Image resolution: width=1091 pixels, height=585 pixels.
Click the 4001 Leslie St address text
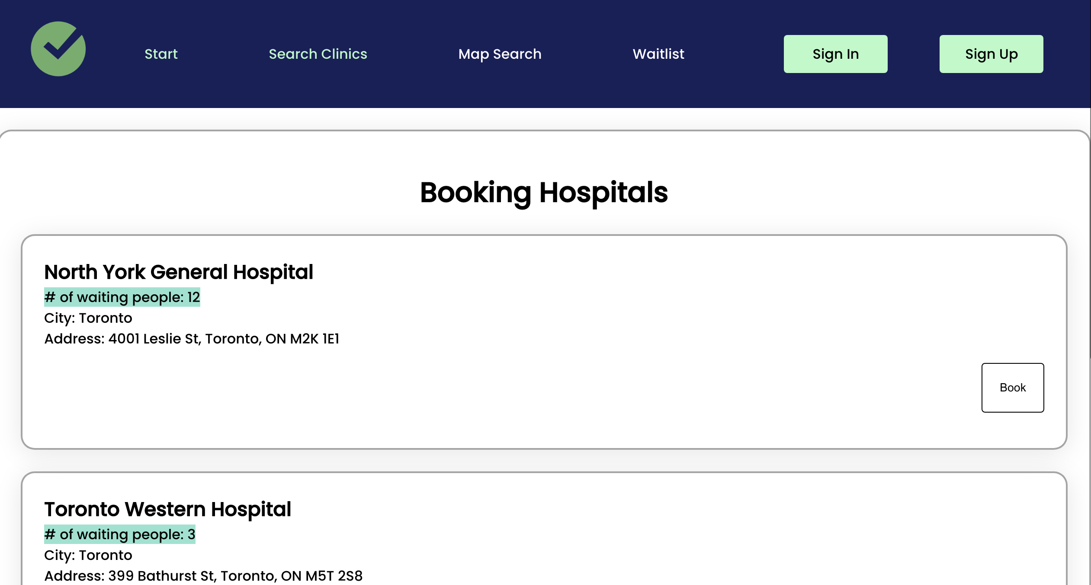192,339
